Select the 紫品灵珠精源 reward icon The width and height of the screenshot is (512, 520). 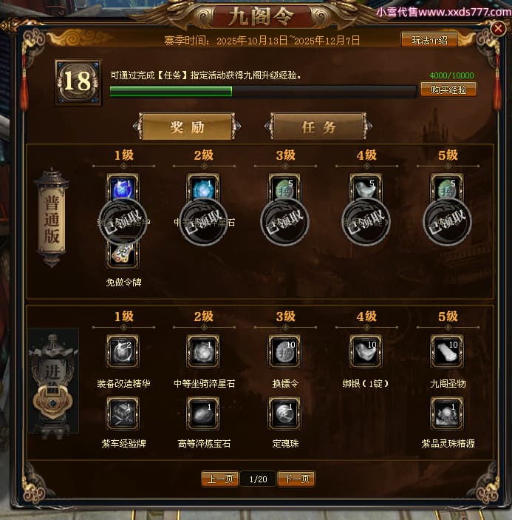pyautogui.click(x=447, y=413)
